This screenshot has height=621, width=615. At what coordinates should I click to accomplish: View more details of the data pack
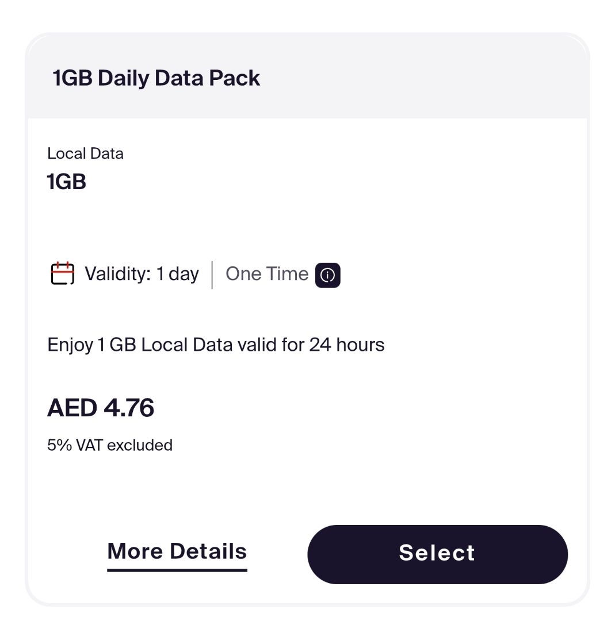tap(177, 551)
